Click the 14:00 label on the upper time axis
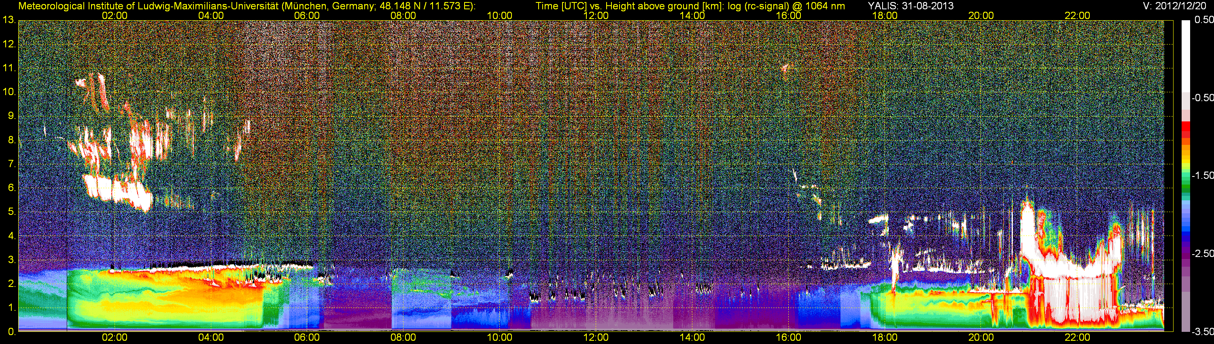Viewport: 1214px width, 344px height. [692, 15]
